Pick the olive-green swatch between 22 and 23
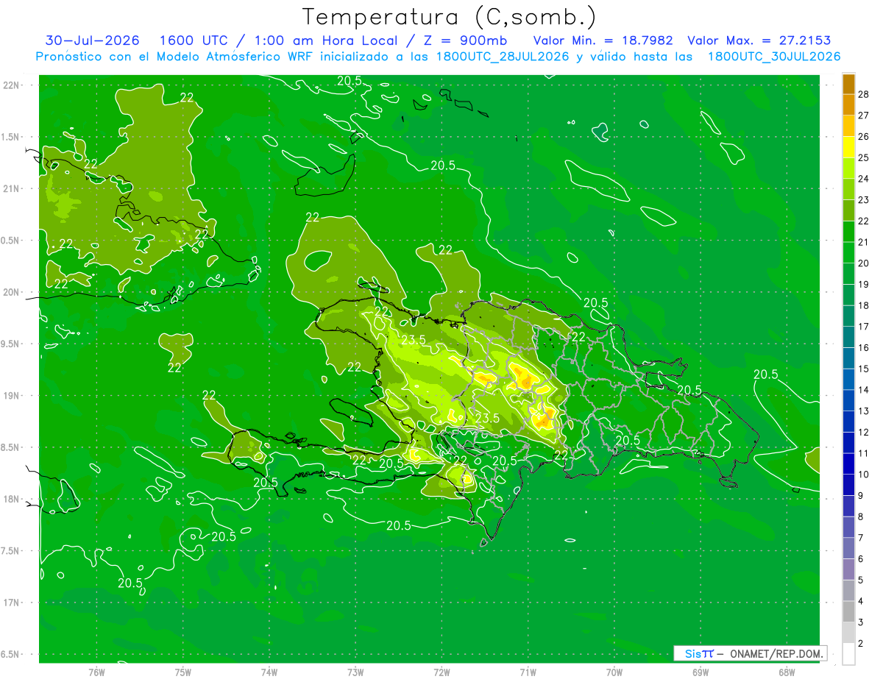This screenshot has height=682, width=883. [848, 210]
